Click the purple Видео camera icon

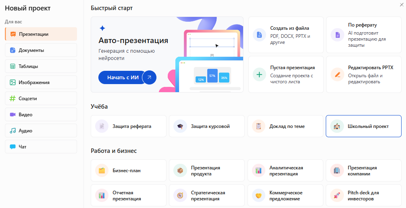tap(12, 115)
